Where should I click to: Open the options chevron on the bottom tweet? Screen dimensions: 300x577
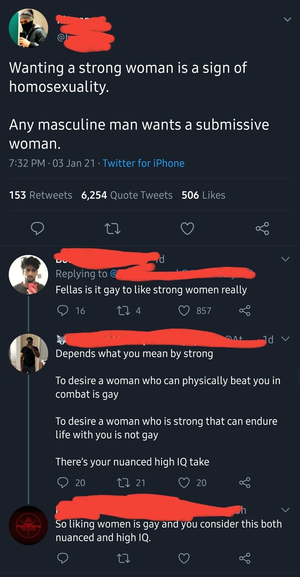[x=285, y=510]
